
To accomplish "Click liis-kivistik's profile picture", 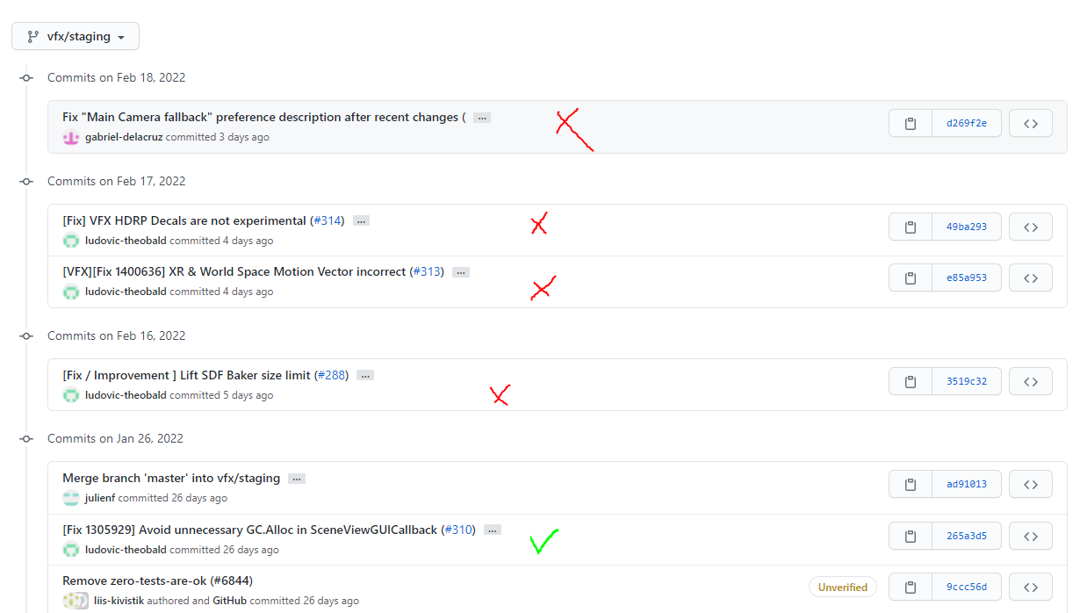I will pyautogui.click(x=70, y=601).
